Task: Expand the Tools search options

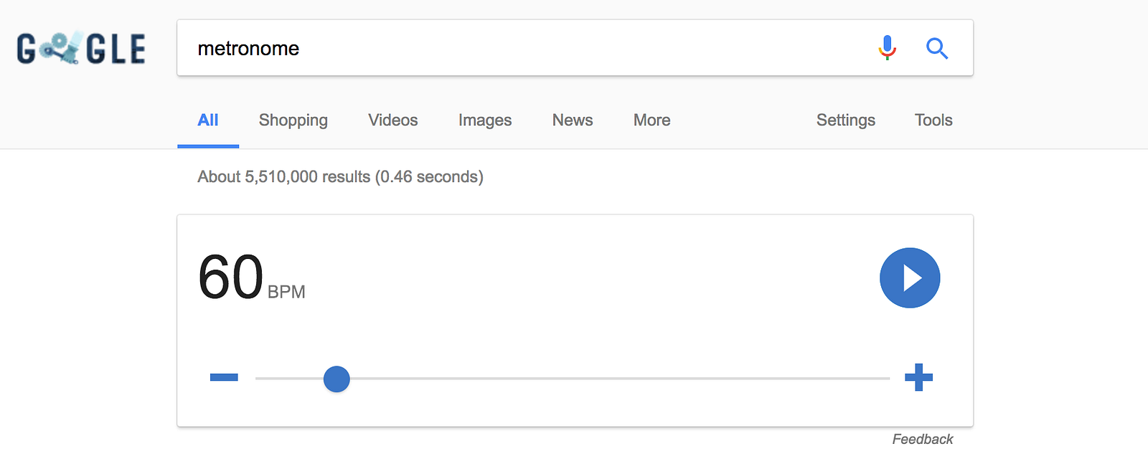Action: [x=933, y=120]
